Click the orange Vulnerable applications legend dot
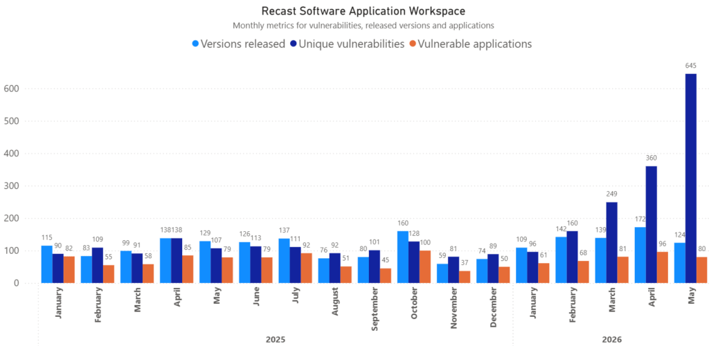709x346 pixels. tap(413, 44)
